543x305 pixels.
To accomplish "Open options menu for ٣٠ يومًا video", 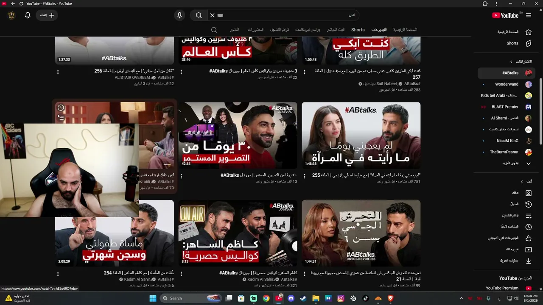I will click(181, 176).
